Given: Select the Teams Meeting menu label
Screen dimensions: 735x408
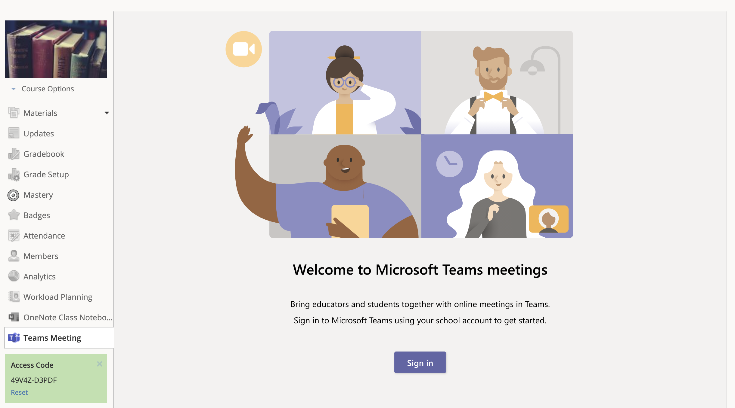Looking at the screenshot, I should pyautogui.click(x=52, y=338).
